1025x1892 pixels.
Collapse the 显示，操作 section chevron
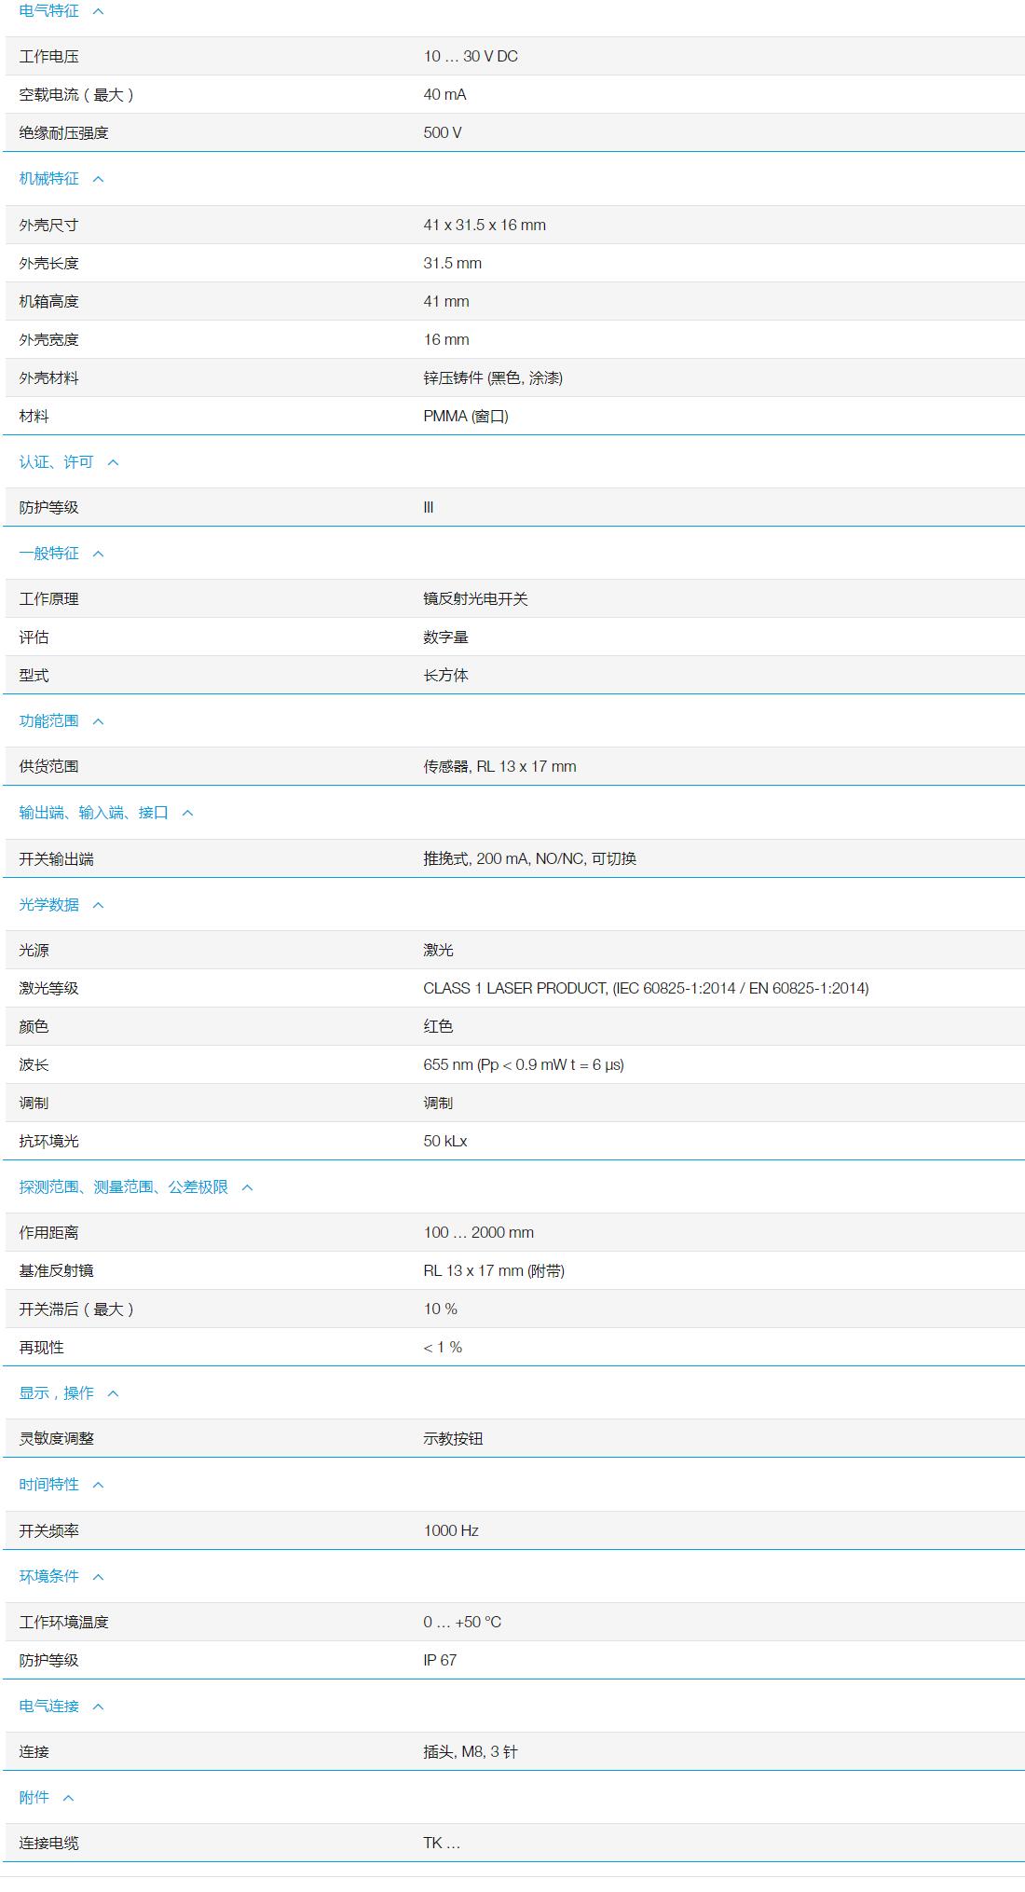click(x=113, y=1393)
